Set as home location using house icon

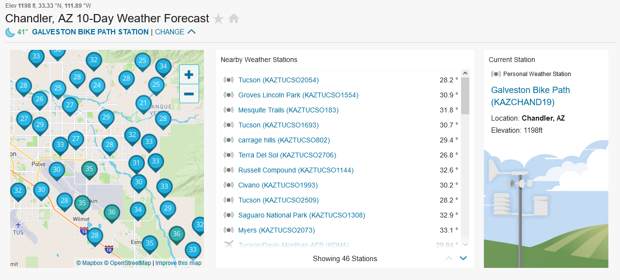click(234, 18)
